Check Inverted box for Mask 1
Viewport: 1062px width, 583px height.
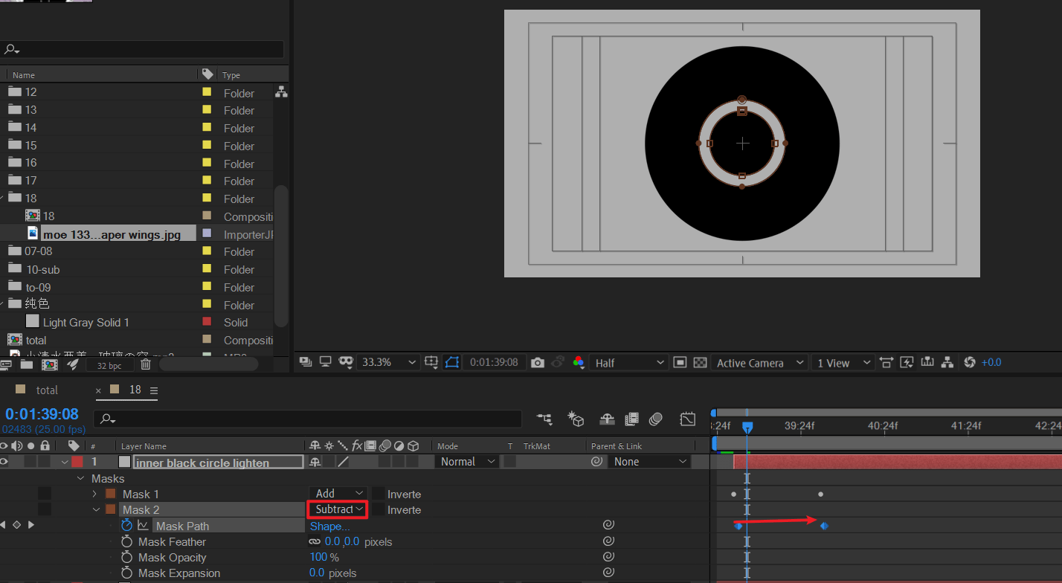click(379, 494)
